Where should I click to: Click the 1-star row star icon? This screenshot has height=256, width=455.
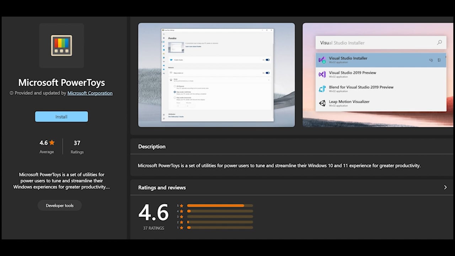pyautogui.click(x=182, y=228)
